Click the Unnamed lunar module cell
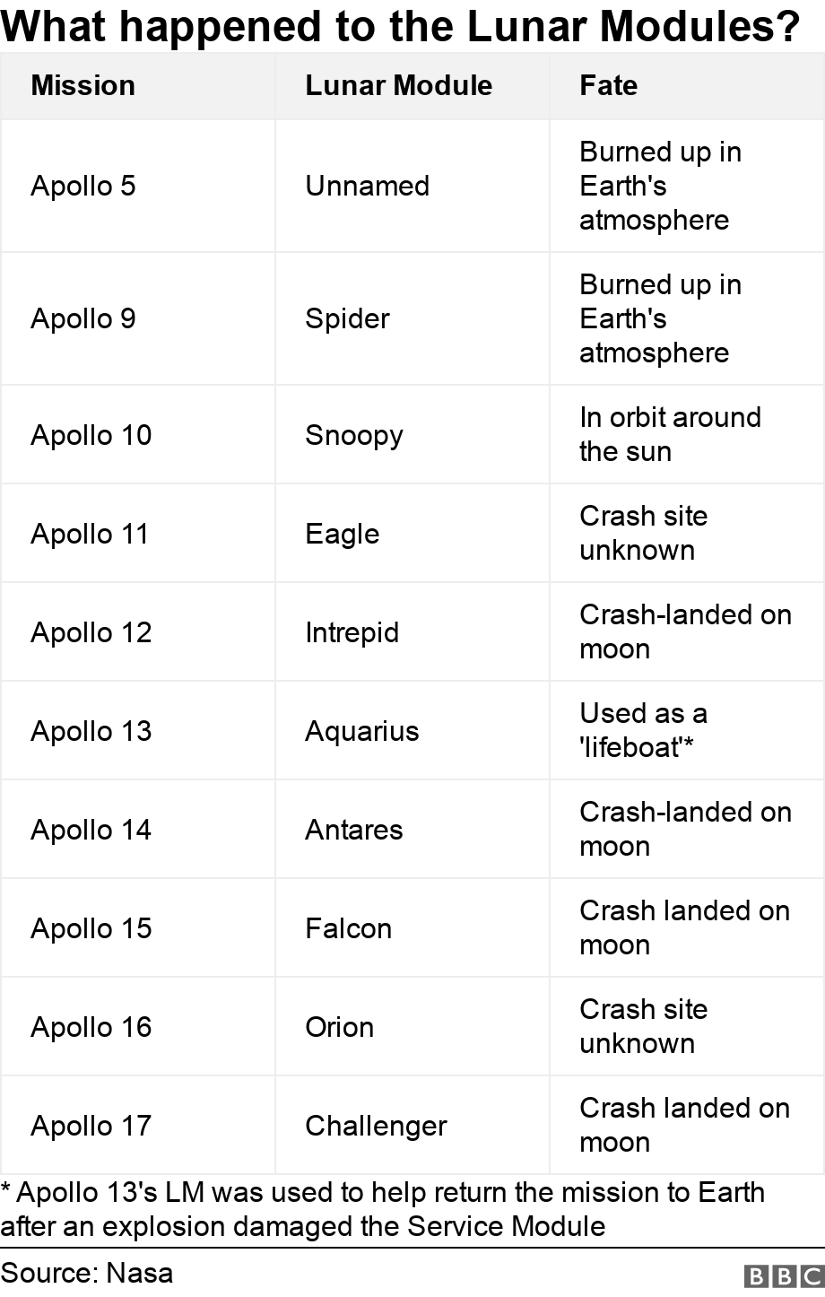The height and width of the screenshot is (1297, 825). coord(367,186)
